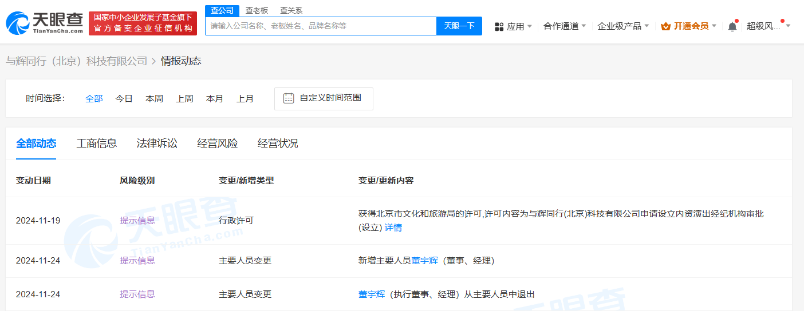This screenshot has height=311, width=804.
Task: Click the 天眼查 logo
Action: [45, 23]
